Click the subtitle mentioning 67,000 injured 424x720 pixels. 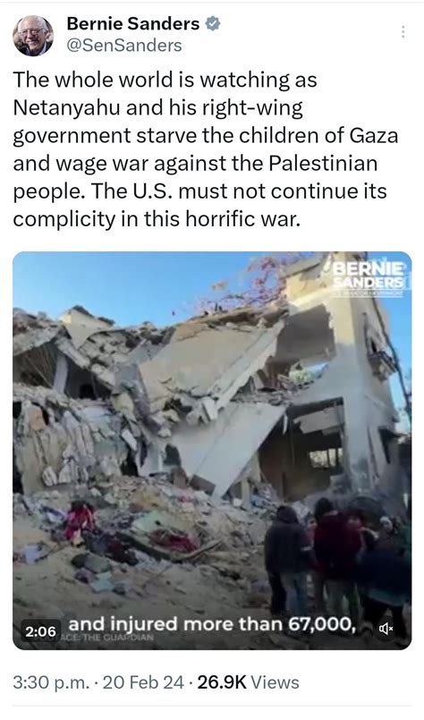click(212, 624)
